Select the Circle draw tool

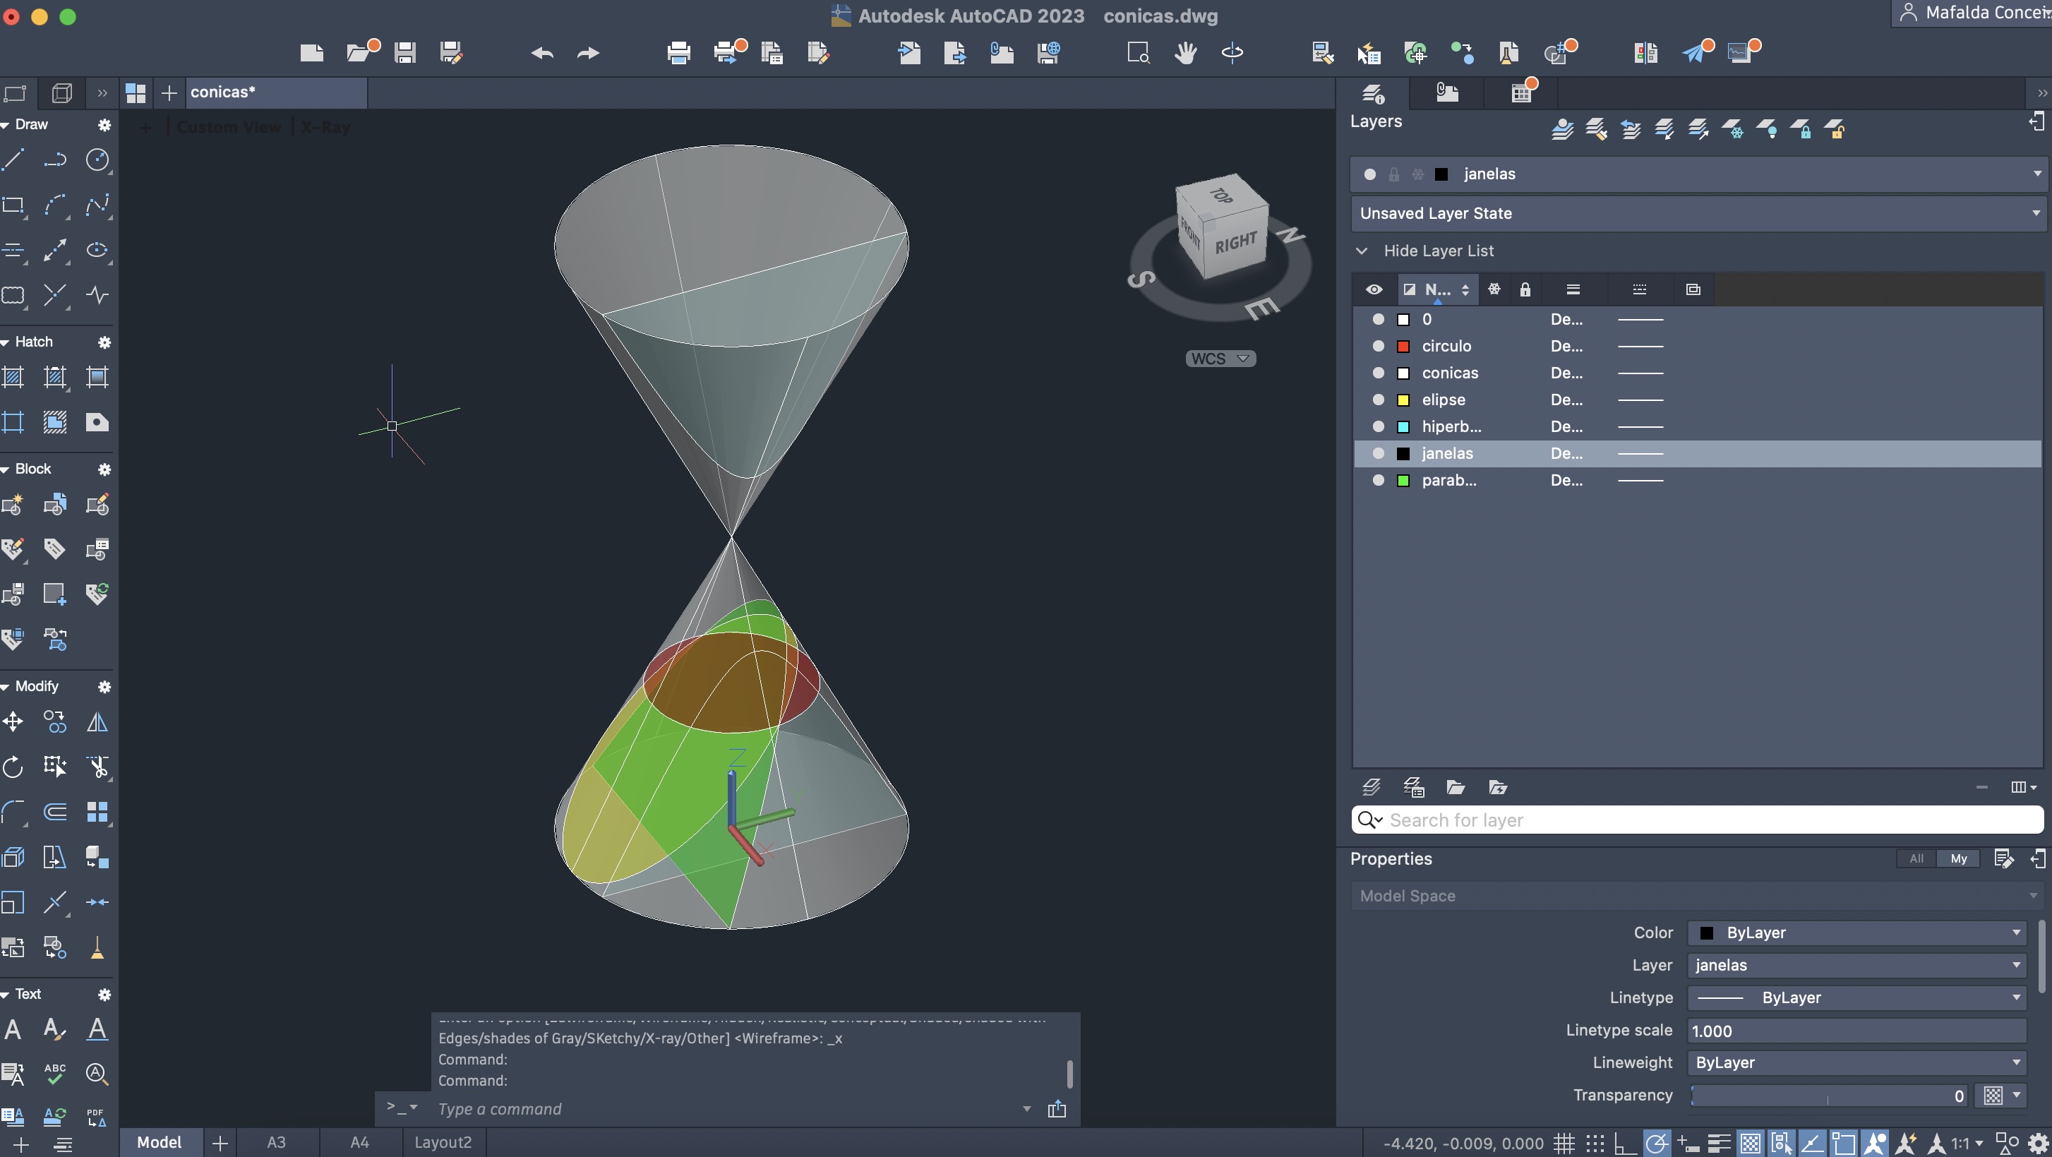coord(97,160)
